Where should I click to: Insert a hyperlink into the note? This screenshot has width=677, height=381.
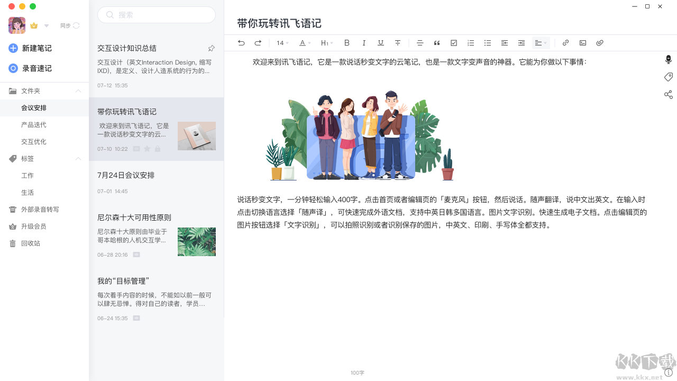[x=565, y=43]
